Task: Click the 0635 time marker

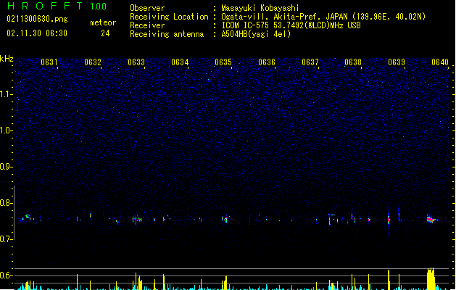Action: (223, 62)
